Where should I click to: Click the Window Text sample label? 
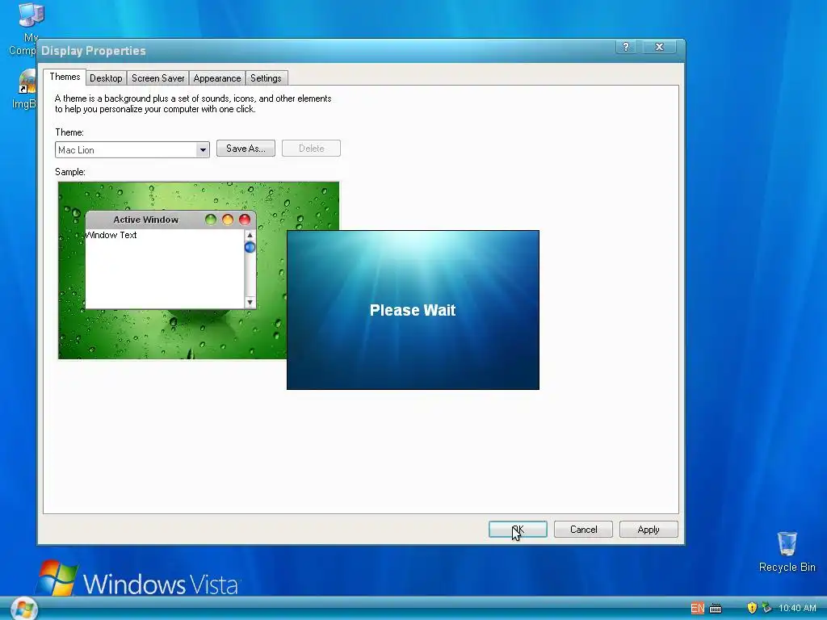[x=111, y=235]
